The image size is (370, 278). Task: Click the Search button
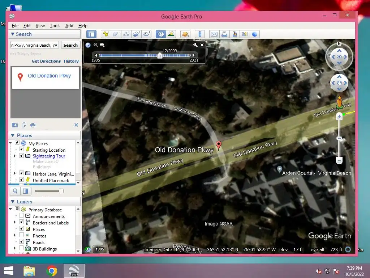tap(70, 45)
